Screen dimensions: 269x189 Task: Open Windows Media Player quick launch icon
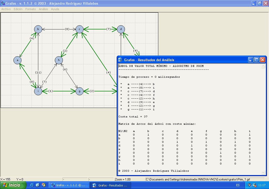(x=43, y=185)
